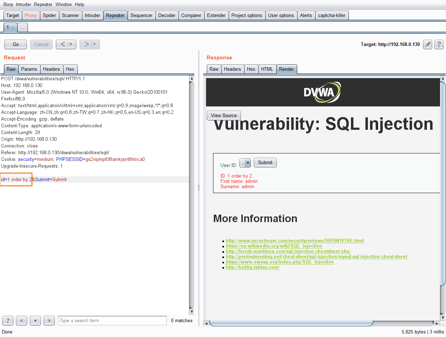The width and height of the screenshot is (446, 337).
Task: Open the Intruder menu
Action: click(23, 4)
